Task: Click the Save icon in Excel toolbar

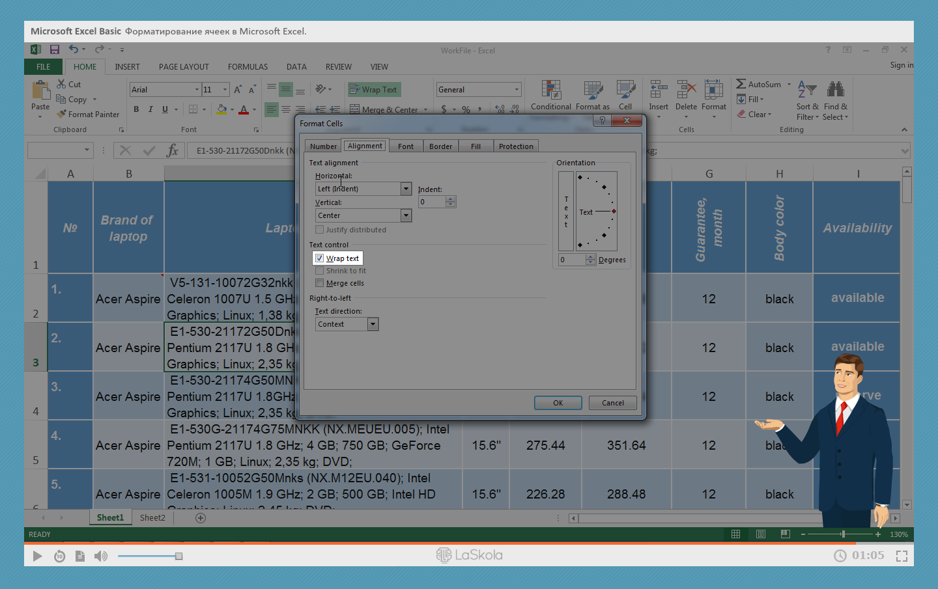Action: click(x=55, y=49)
